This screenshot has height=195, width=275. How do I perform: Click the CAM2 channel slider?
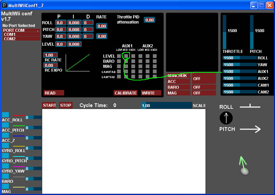click(240, 92)
